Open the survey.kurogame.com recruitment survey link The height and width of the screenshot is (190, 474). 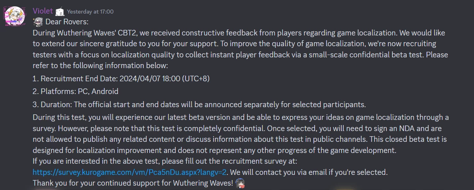pos(129,172)
